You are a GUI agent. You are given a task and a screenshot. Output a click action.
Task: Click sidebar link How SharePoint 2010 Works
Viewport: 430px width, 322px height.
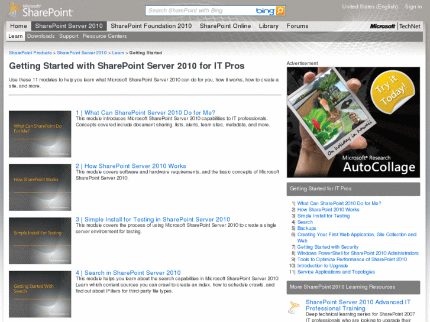coord(328,210)
